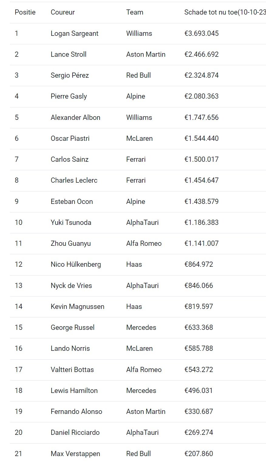This screenshot has height=467, width=266.
Task: Select Lewis Hamilton in the table
Action: (x=74, y=391)
